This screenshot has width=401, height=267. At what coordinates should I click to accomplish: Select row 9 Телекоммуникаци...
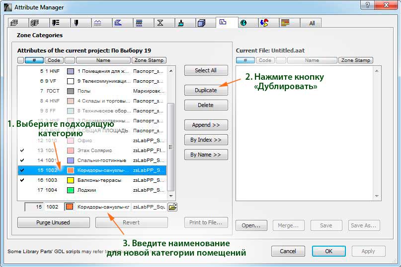pyautogui.click(x=92, y=81)
